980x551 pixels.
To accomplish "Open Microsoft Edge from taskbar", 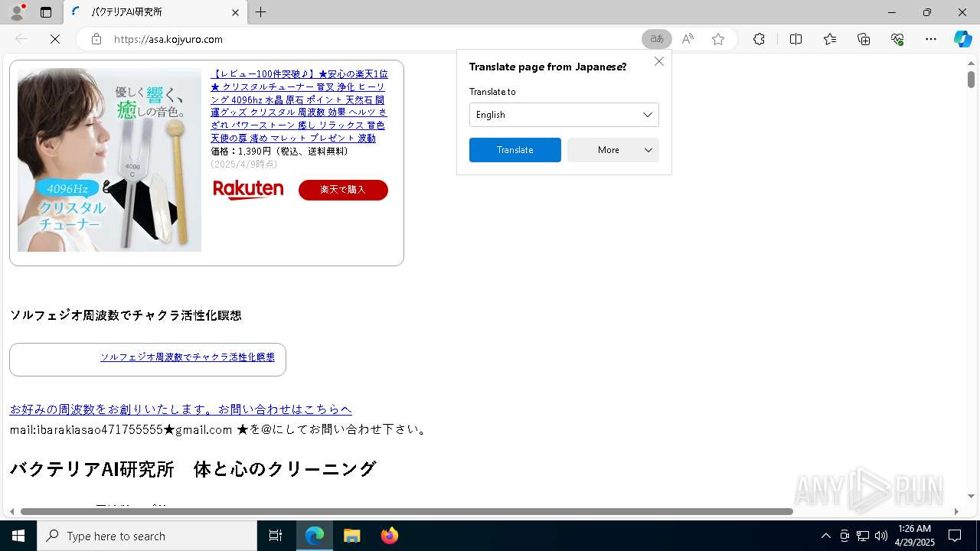I will click(315, 536).
